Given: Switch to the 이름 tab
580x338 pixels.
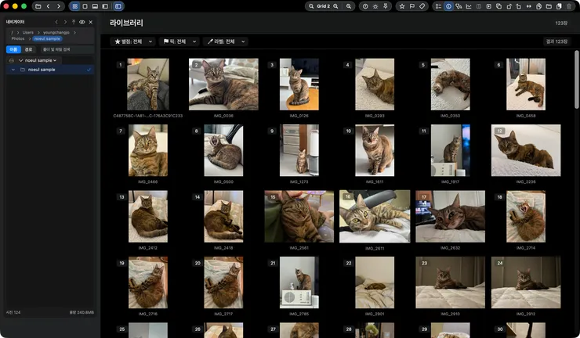Looking at the screenshot, I should point(13,49).
